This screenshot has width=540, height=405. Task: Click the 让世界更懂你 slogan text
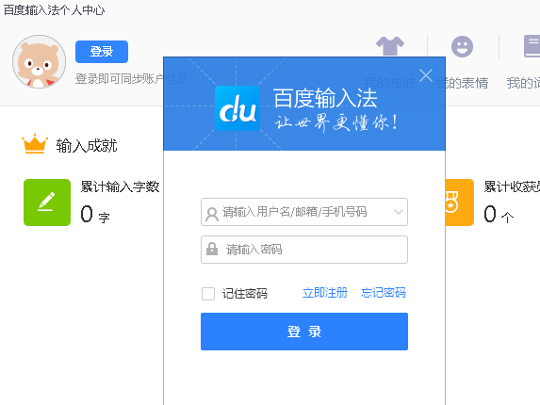coord(336,122)
